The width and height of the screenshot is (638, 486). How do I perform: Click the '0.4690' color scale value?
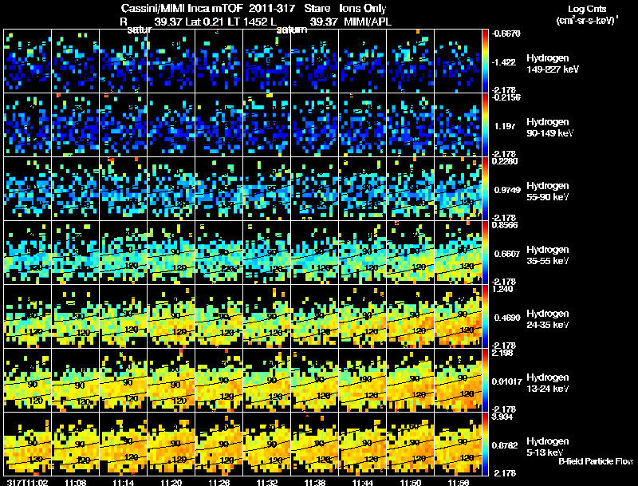(x=507, y=318)
